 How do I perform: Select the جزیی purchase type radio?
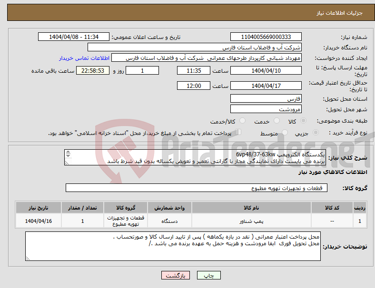316,132
